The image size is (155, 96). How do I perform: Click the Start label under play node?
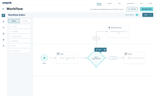point(44,63)
